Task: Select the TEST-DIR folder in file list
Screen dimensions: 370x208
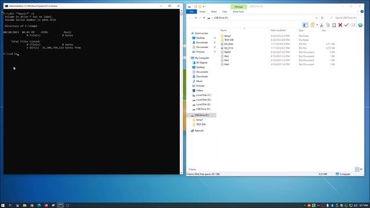Action: (229, 40)
